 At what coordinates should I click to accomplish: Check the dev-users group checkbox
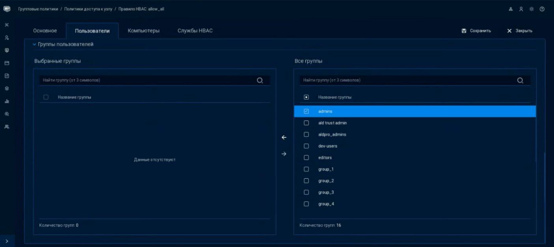pos(306,146)
